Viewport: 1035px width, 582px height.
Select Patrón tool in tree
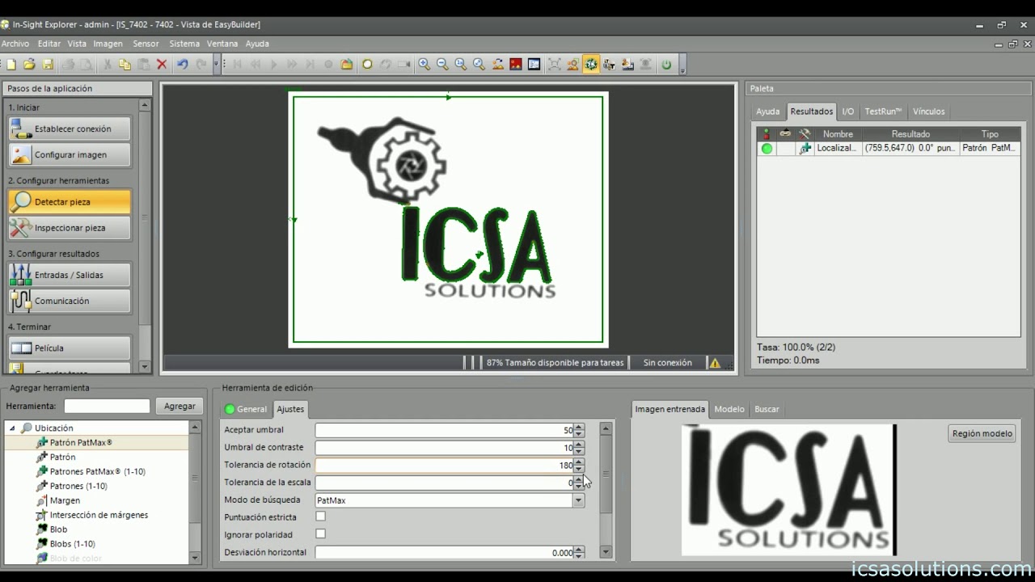coord(62,458)
